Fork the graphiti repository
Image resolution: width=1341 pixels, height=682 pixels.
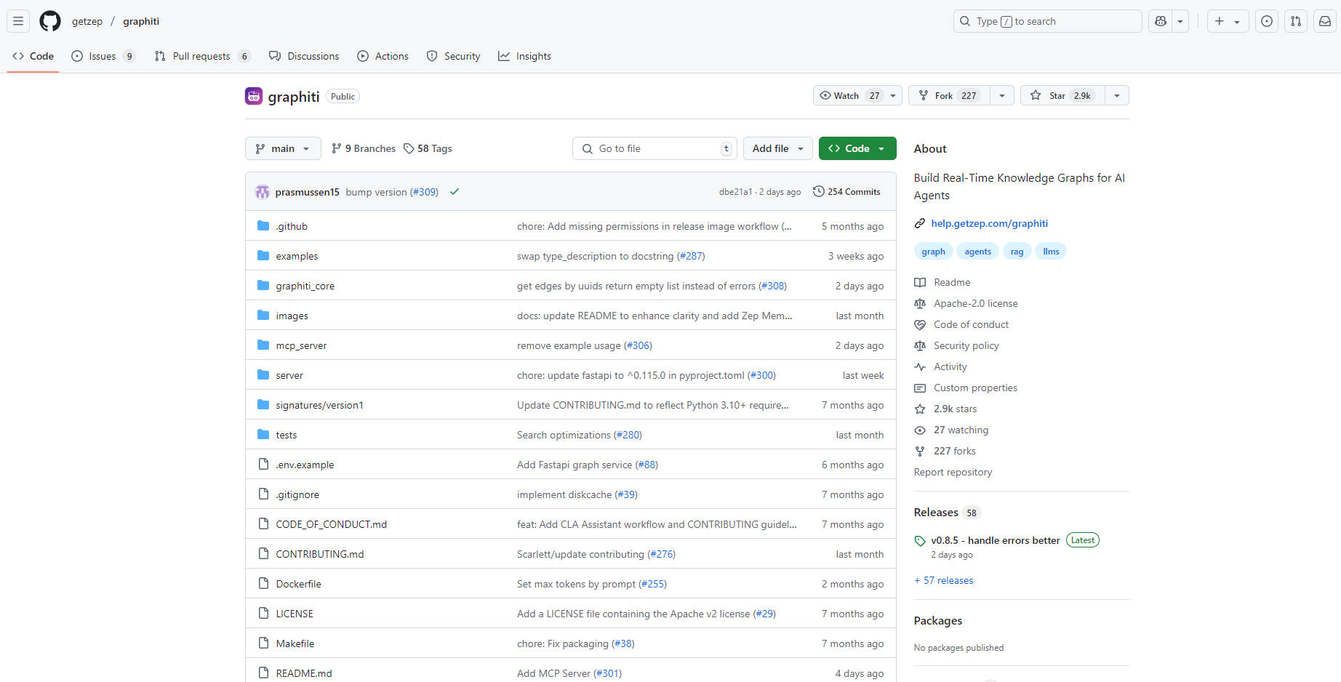(x=949, y=95)
